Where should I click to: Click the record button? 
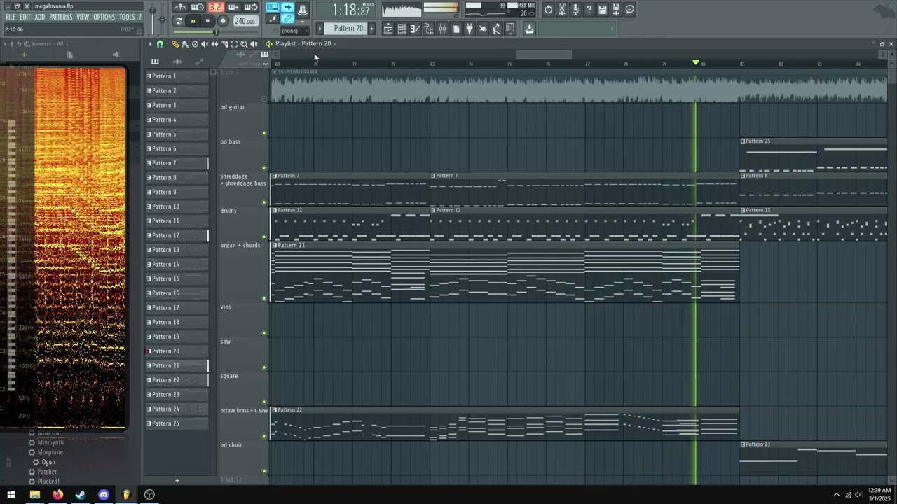tap(223, 20)
